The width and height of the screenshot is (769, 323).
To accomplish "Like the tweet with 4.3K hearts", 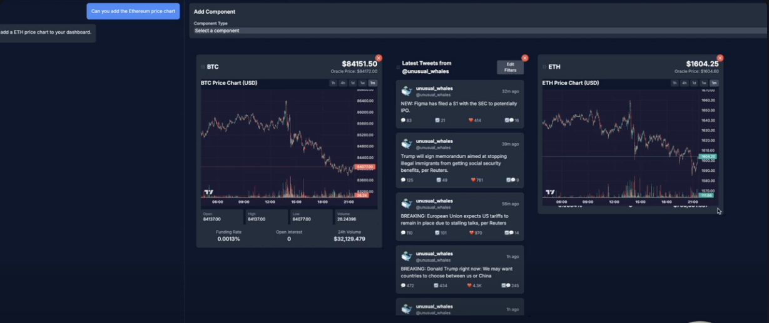I will coord(470,286).
